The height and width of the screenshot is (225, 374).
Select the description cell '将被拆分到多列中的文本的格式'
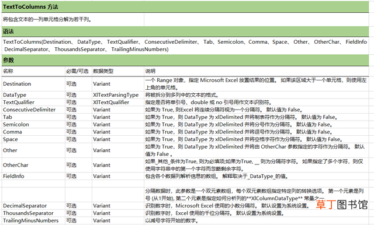point(257,95)
